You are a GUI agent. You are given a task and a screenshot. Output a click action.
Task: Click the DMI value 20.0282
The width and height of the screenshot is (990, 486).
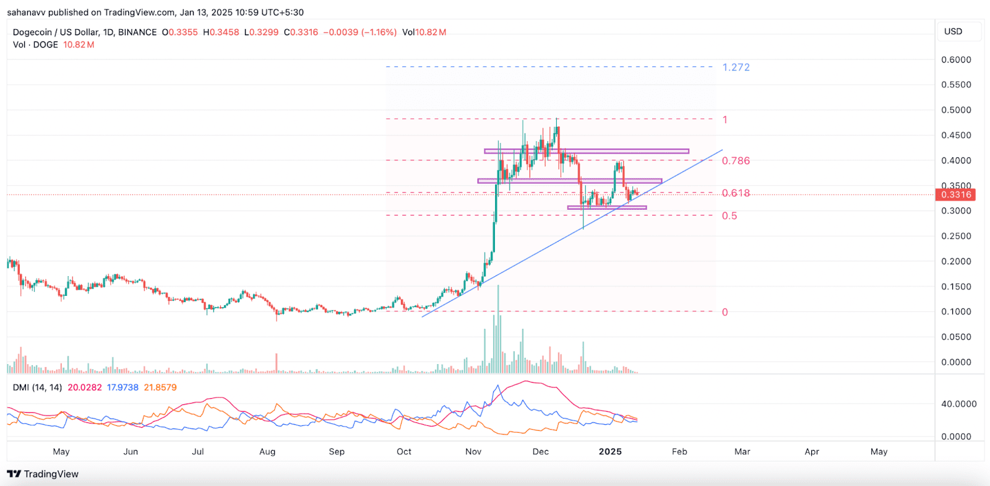(85, 388)
